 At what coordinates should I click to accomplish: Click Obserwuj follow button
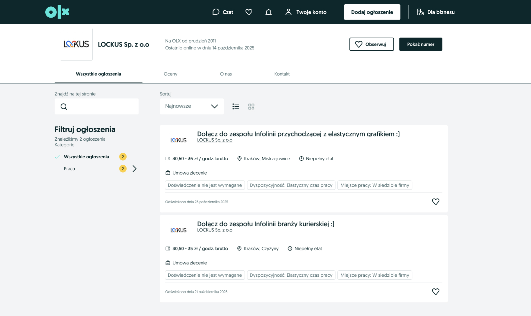371,44
